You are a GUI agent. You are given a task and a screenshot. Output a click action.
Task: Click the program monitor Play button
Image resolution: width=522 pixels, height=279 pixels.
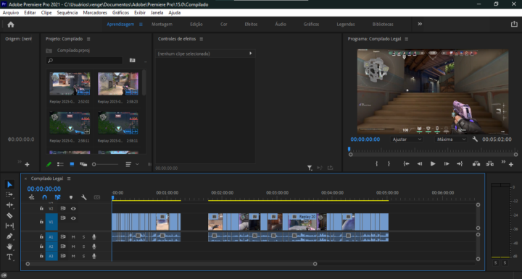[432, 163]
